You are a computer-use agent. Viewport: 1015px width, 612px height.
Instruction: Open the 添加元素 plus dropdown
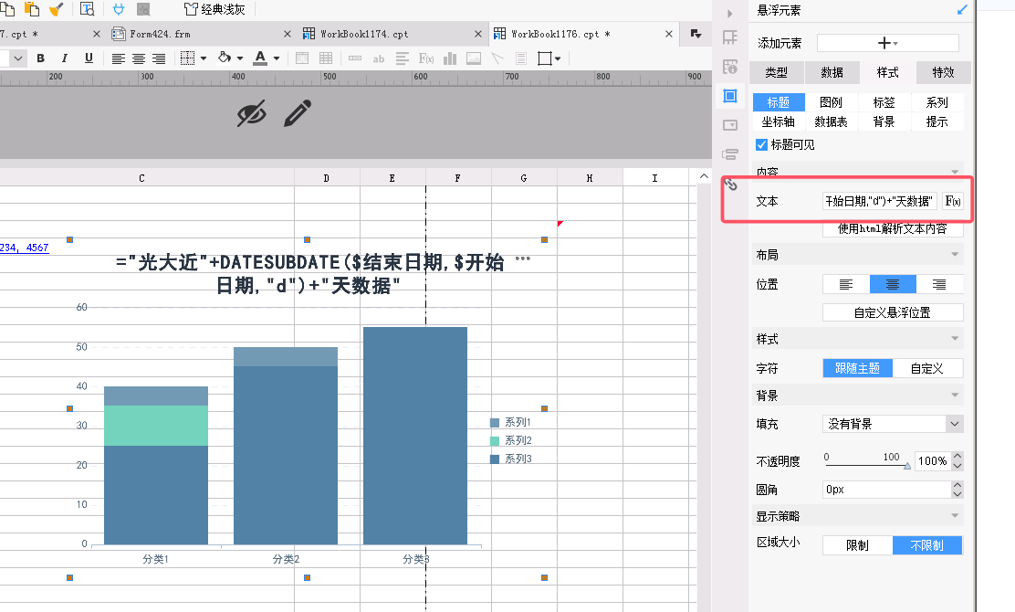coord(887,43)
